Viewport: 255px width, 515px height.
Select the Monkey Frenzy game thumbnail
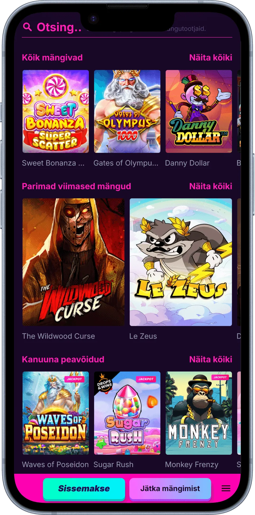click(199, 413)
